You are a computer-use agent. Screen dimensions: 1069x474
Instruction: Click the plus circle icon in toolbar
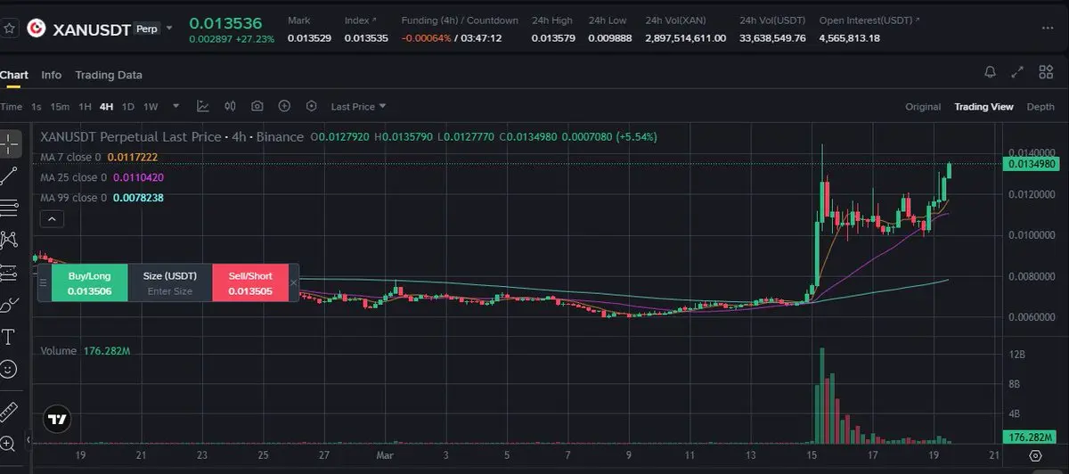[x=284, y=106]
